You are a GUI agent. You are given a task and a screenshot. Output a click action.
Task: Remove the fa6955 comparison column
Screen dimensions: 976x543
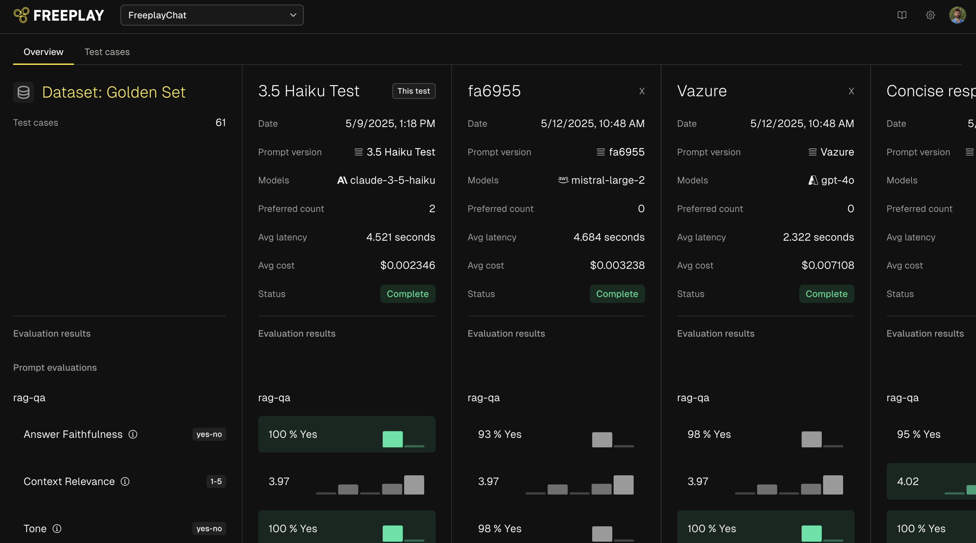click(642, 91)
